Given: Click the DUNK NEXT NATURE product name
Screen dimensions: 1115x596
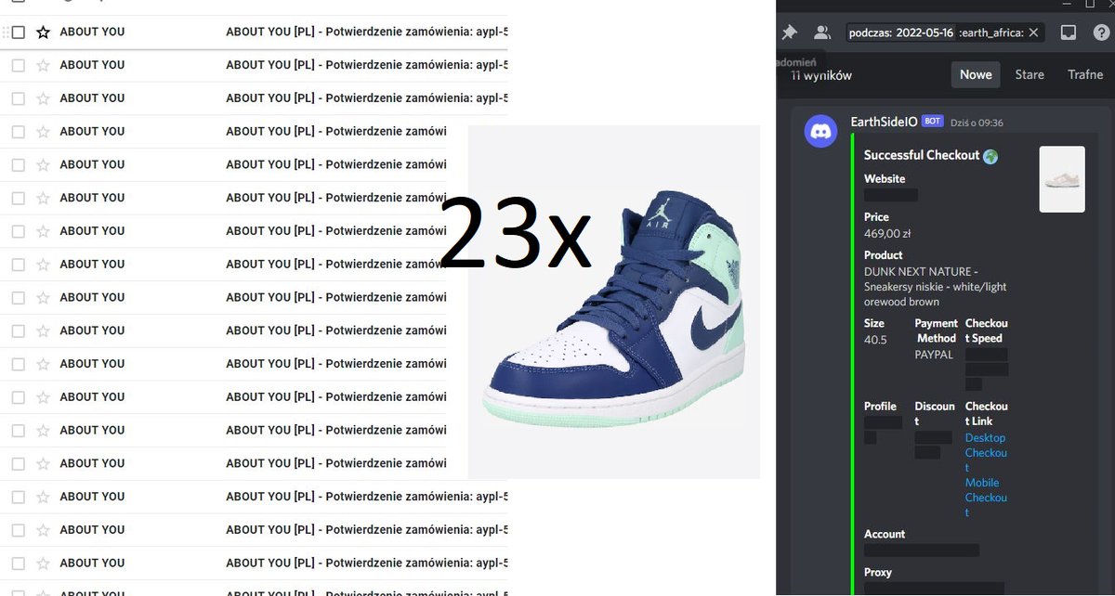Looking at the screenshot, I should [x=935, y=286].
